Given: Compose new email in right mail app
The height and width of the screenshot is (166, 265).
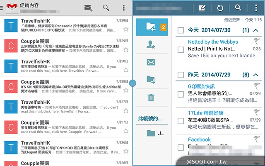Looking at the screenshot, I should tap(202, 8).
